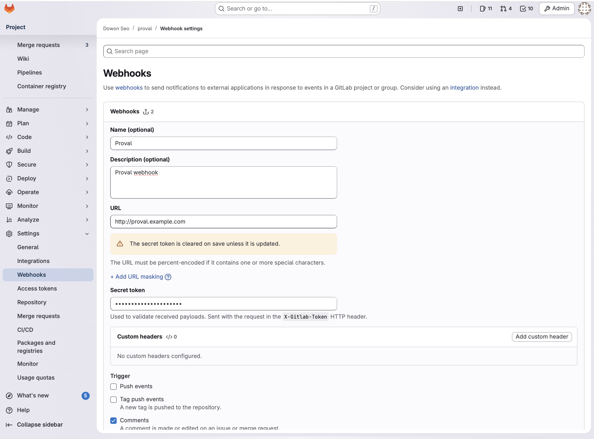Expand the Operate menu chevron
This screenshot has width=594, height=439.
[87, 192]
